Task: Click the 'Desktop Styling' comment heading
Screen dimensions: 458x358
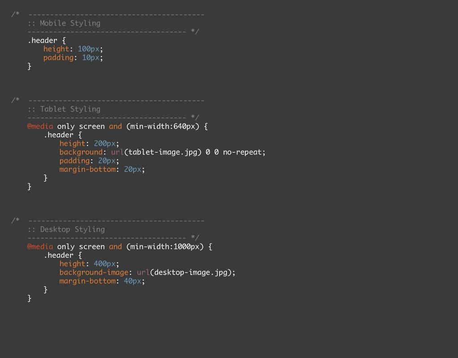Action: [x=72, y=230]
